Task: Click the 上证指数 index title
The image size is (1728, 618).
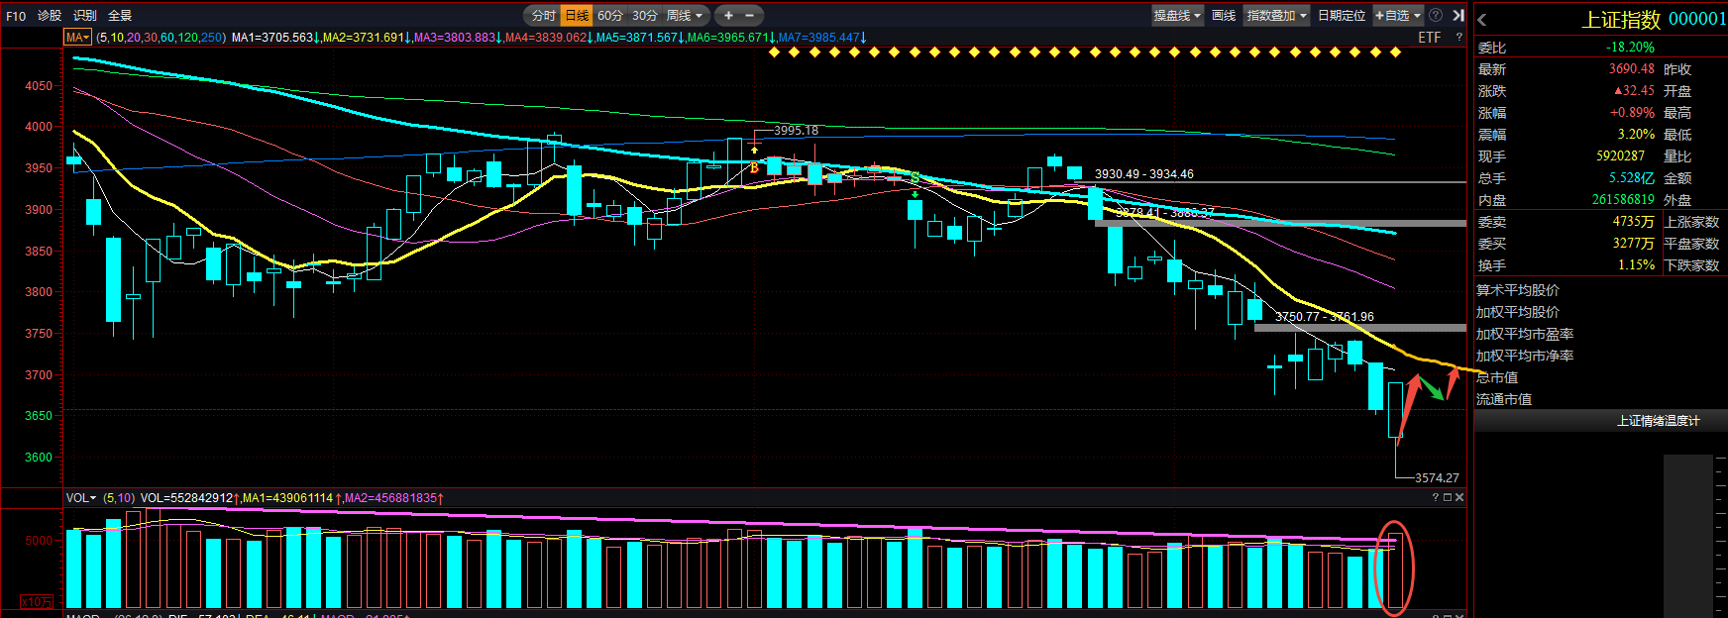Action: click(x=1621, y=20)
